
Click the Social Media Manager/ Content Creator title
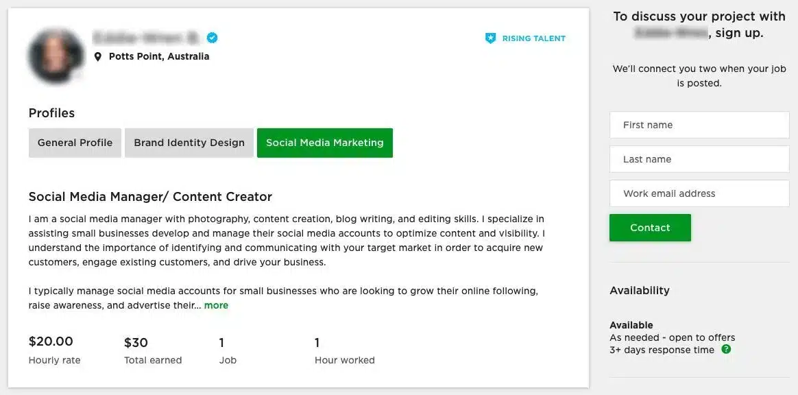(150, 196)
